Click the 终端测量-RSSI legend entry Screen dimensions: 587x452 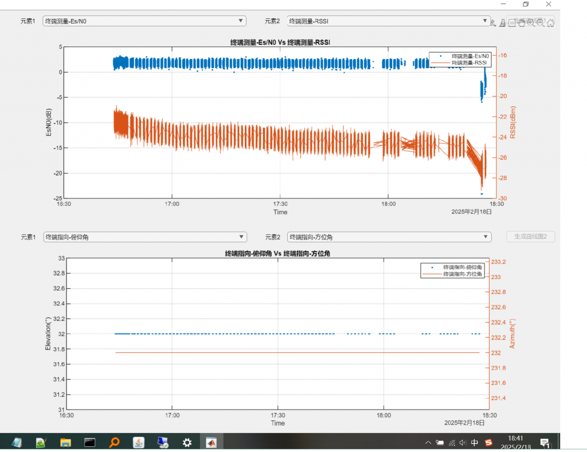click(x=460, y=62)
